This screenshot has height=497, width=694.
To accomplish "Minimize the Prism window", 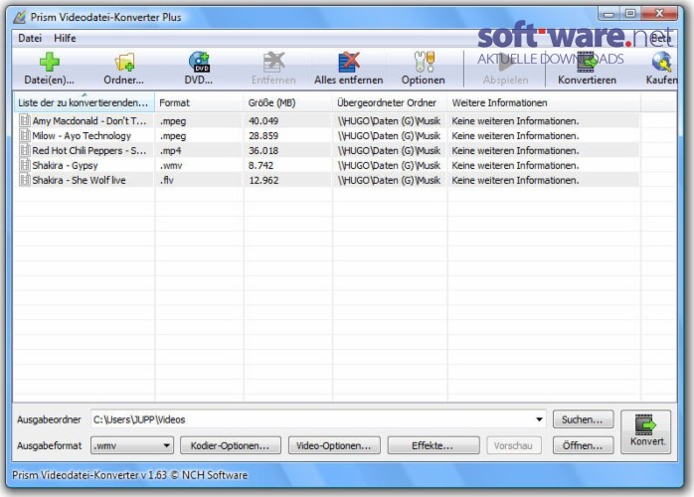I will [x=609, y=13].
